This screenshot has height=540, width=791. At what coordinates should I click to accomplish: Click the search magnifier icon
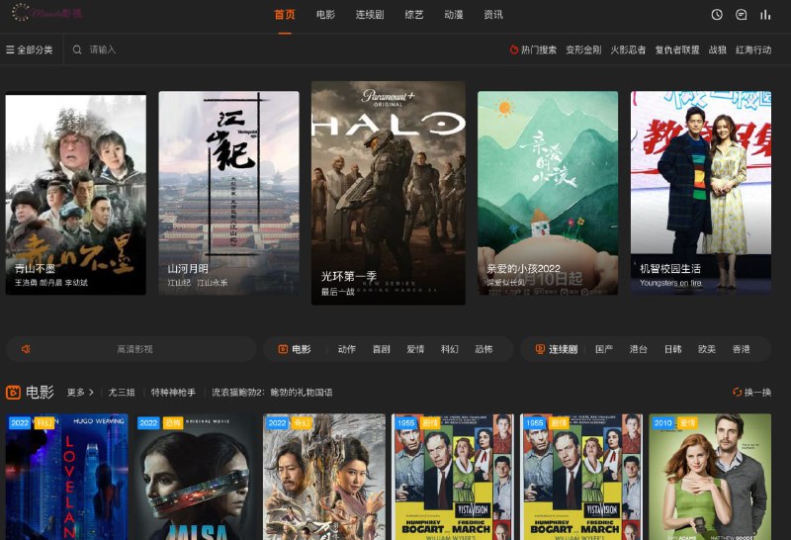click(x=77, y=49)
